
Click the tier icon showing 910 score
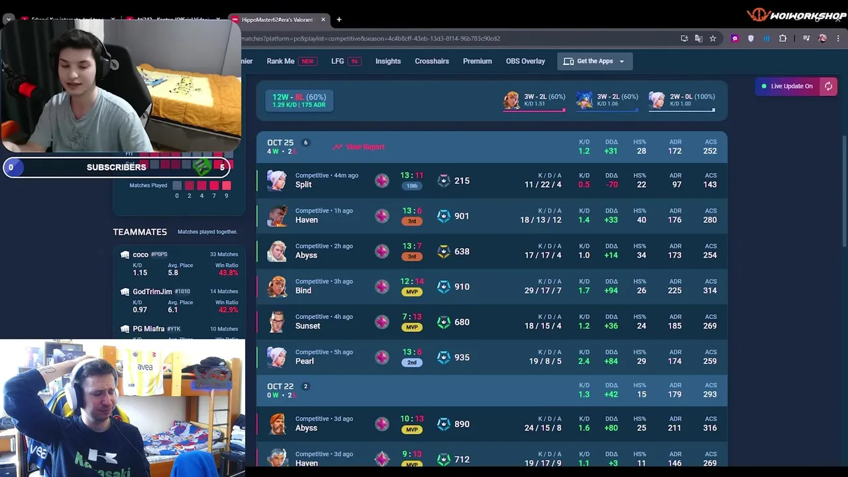click(x=444, y=286)
